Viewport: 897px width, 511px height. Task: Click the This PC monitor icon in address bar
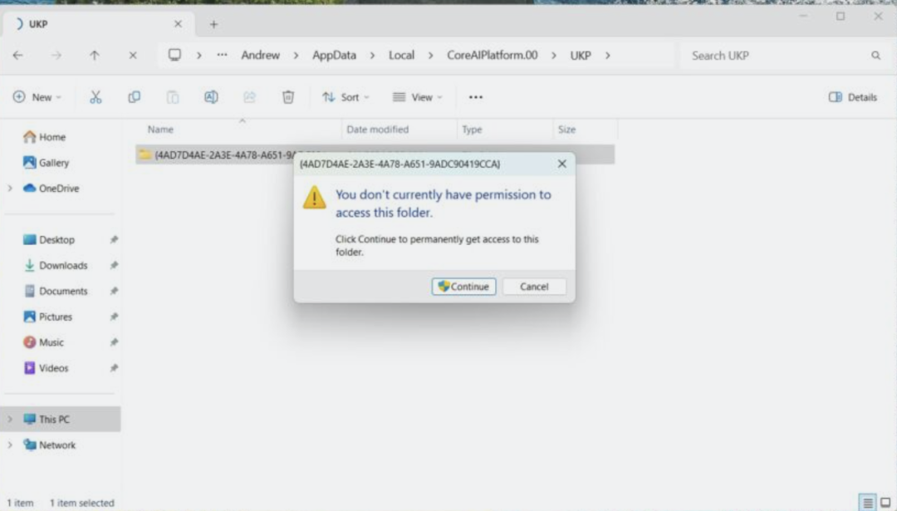click(x=174, y=55)
